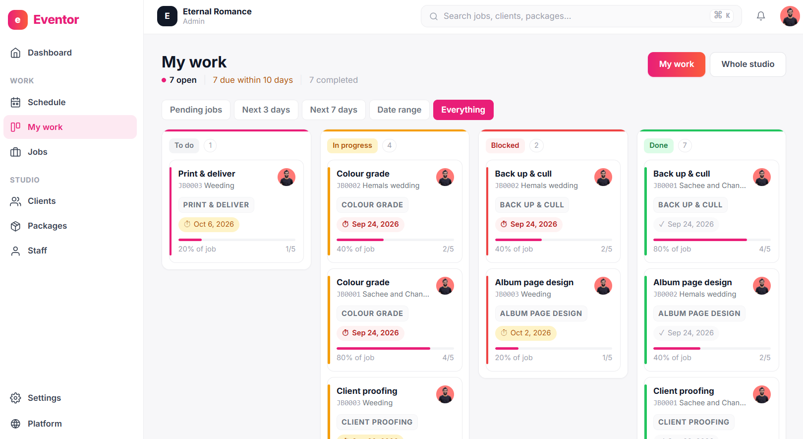The image size is (803, 439).
Task: Open Jobs briefcase icon
Action: [16, 152]
